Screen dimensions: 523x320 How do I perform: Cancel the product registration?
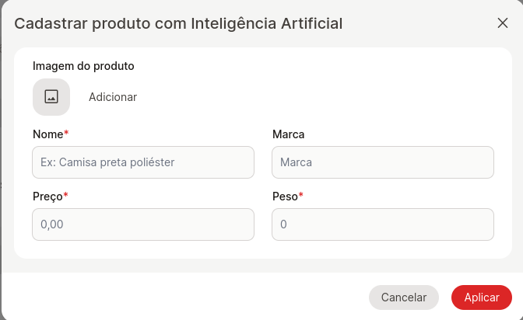(404, 297)
